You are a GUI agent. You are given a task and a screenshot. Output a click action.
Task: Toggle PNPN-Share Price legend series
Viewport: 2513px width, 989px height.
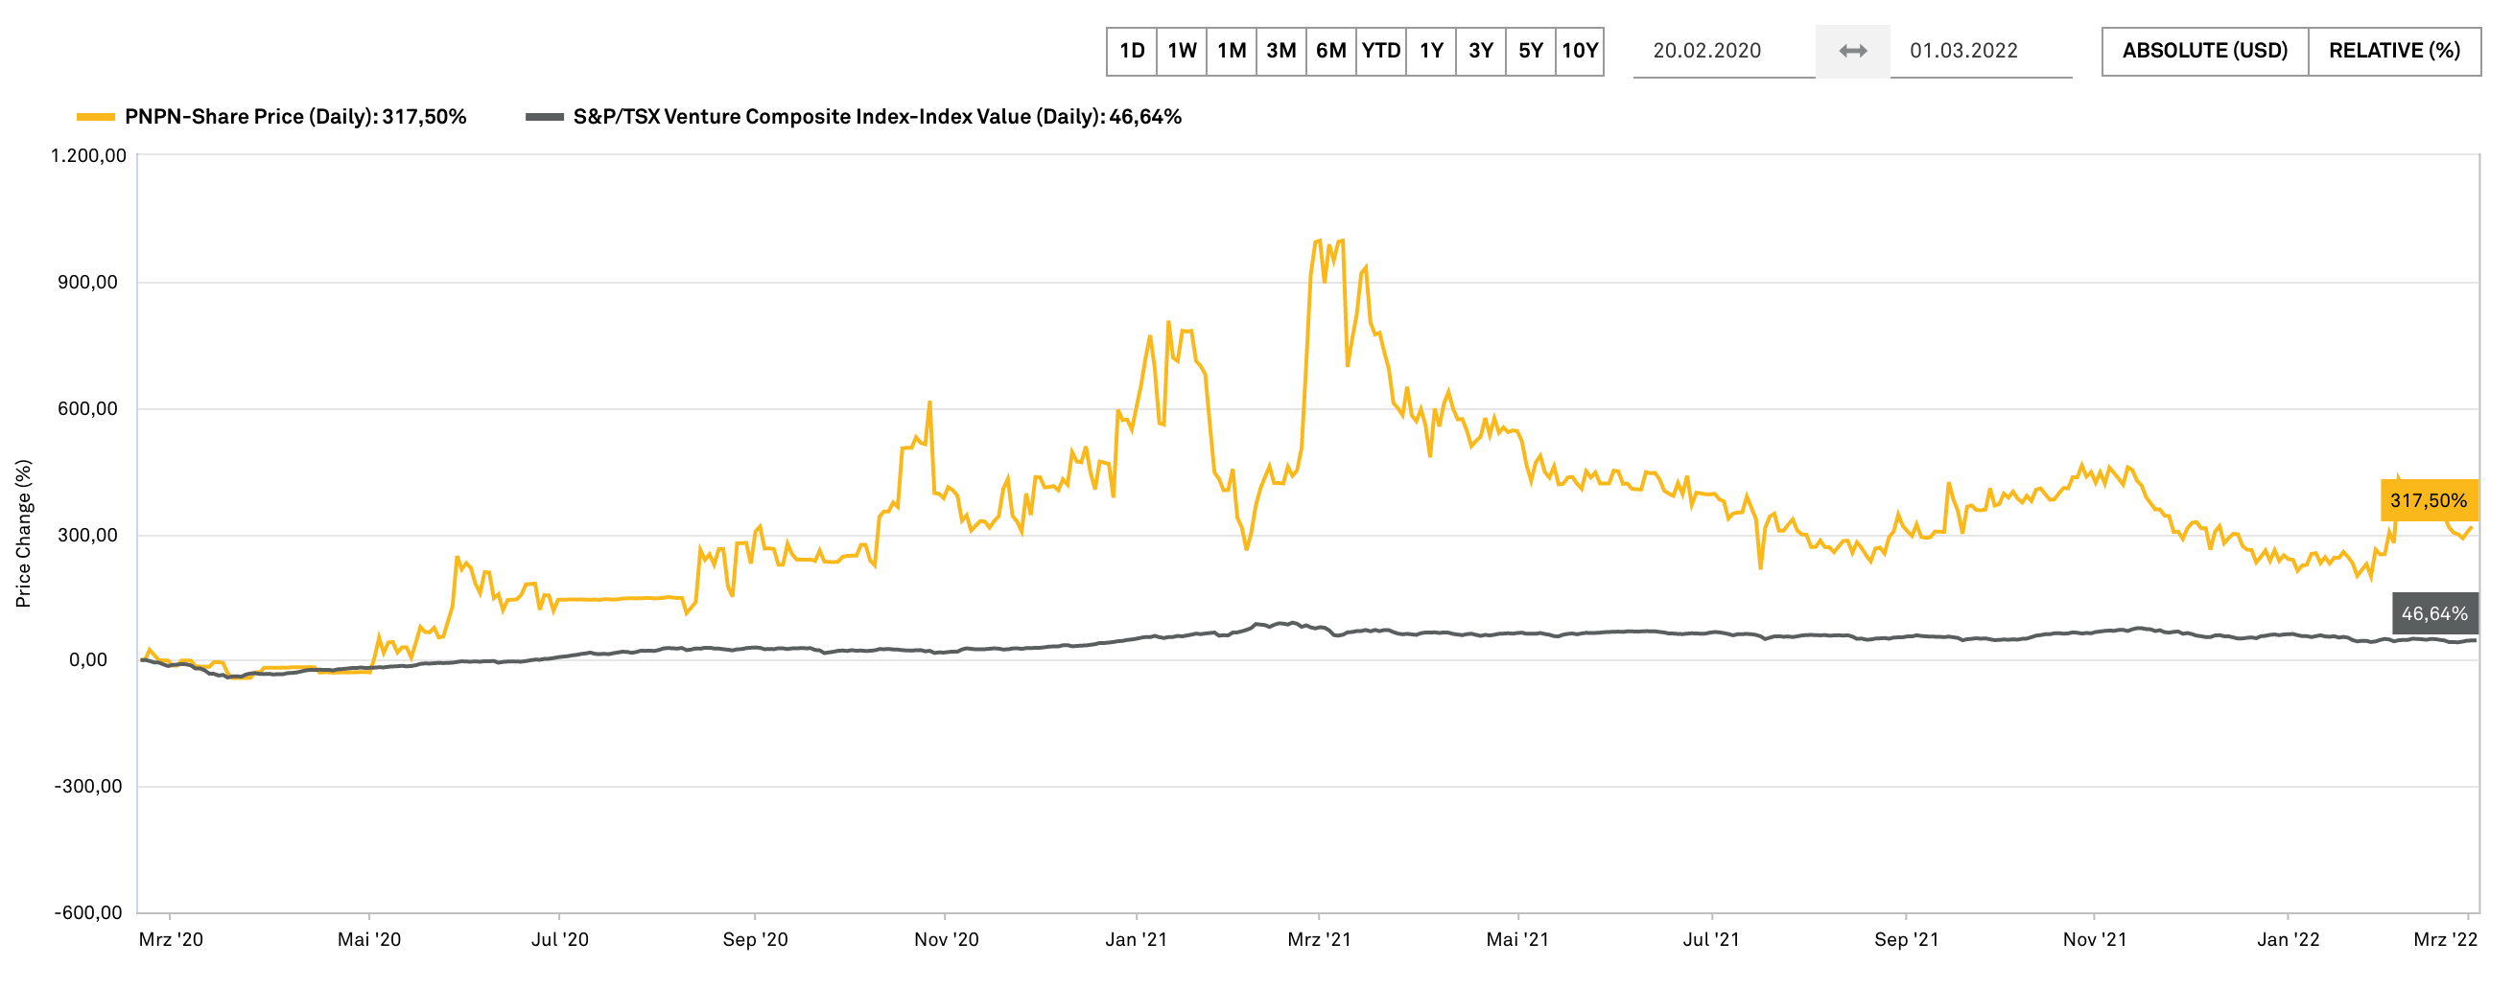click(294, 117)
